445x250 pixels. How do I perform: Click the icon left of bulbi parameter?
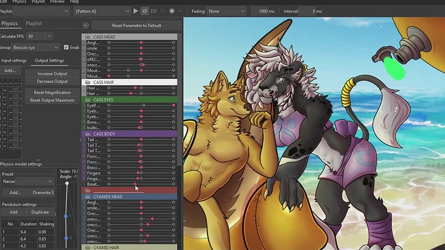84,127
